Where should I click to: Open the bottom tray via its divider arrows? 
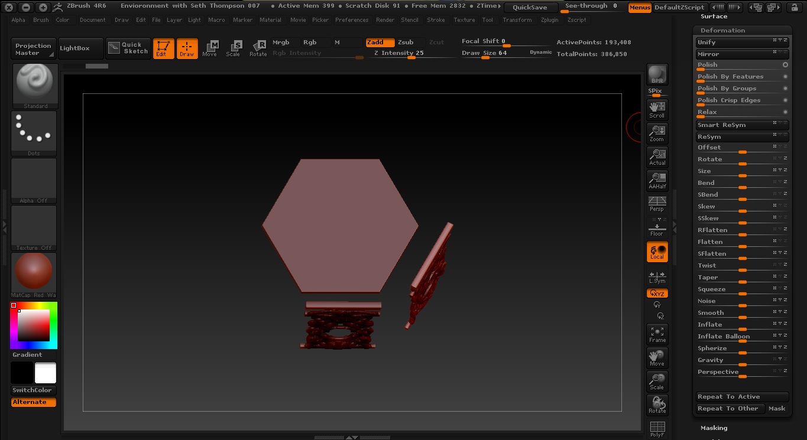pyautogui.click(x=352, y=438)
